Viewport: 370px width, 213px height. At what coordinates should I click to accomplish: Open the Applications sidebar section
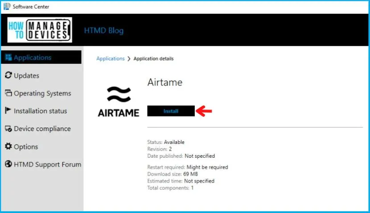pos(41,57)
